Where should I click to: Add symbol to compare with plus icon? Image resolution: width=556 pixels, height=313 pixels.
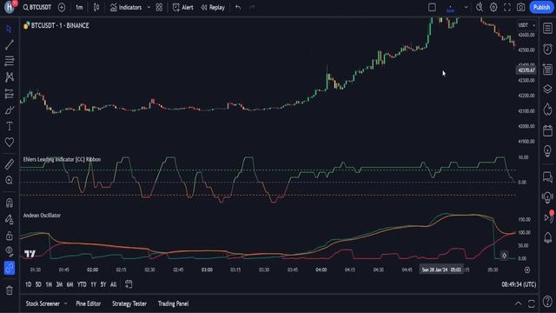click(x=62, y=8)
